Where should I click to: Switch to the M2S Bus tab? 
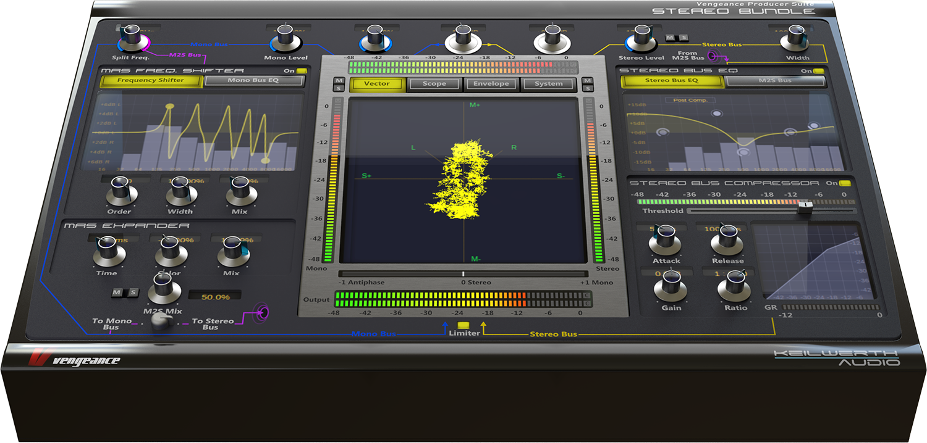(775, 80)
